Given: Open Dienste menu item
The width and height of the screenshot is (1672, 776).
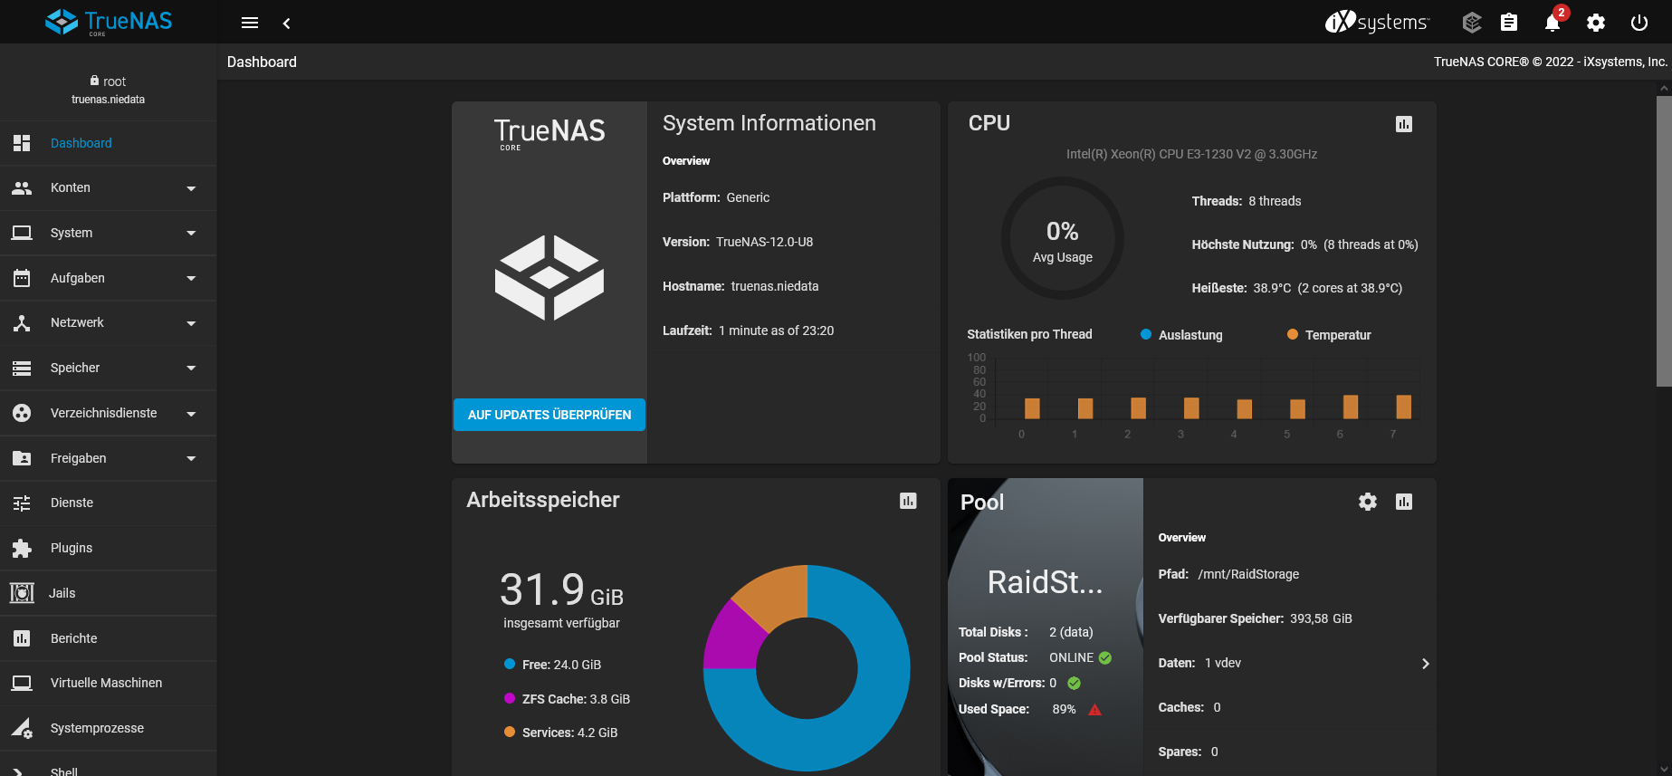Looking at the screenshot, I should tap(109, 503).
